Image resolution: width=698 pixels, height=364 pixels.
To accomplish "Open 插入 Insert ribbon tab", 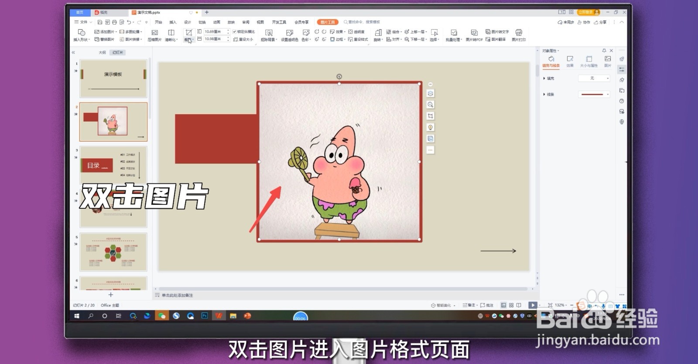I will click(173, 22).
